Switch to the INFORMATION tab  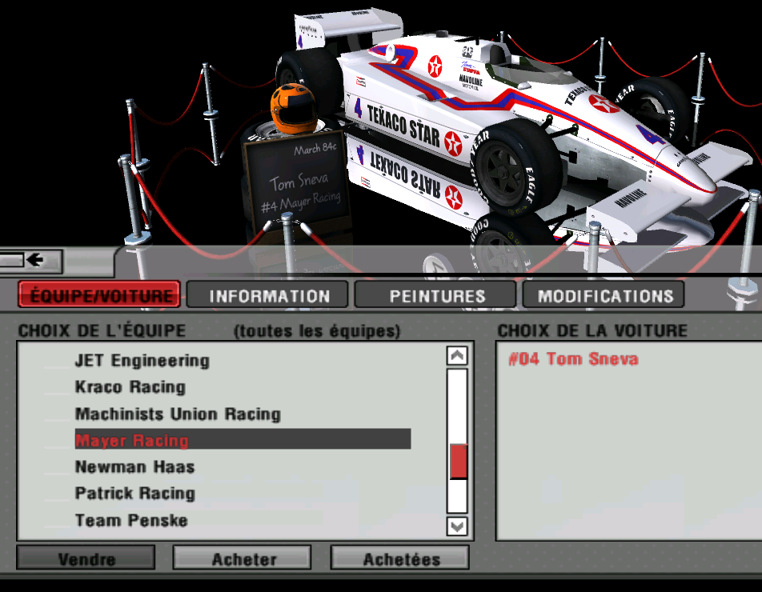pyautogui.click(x=267, y=294)
